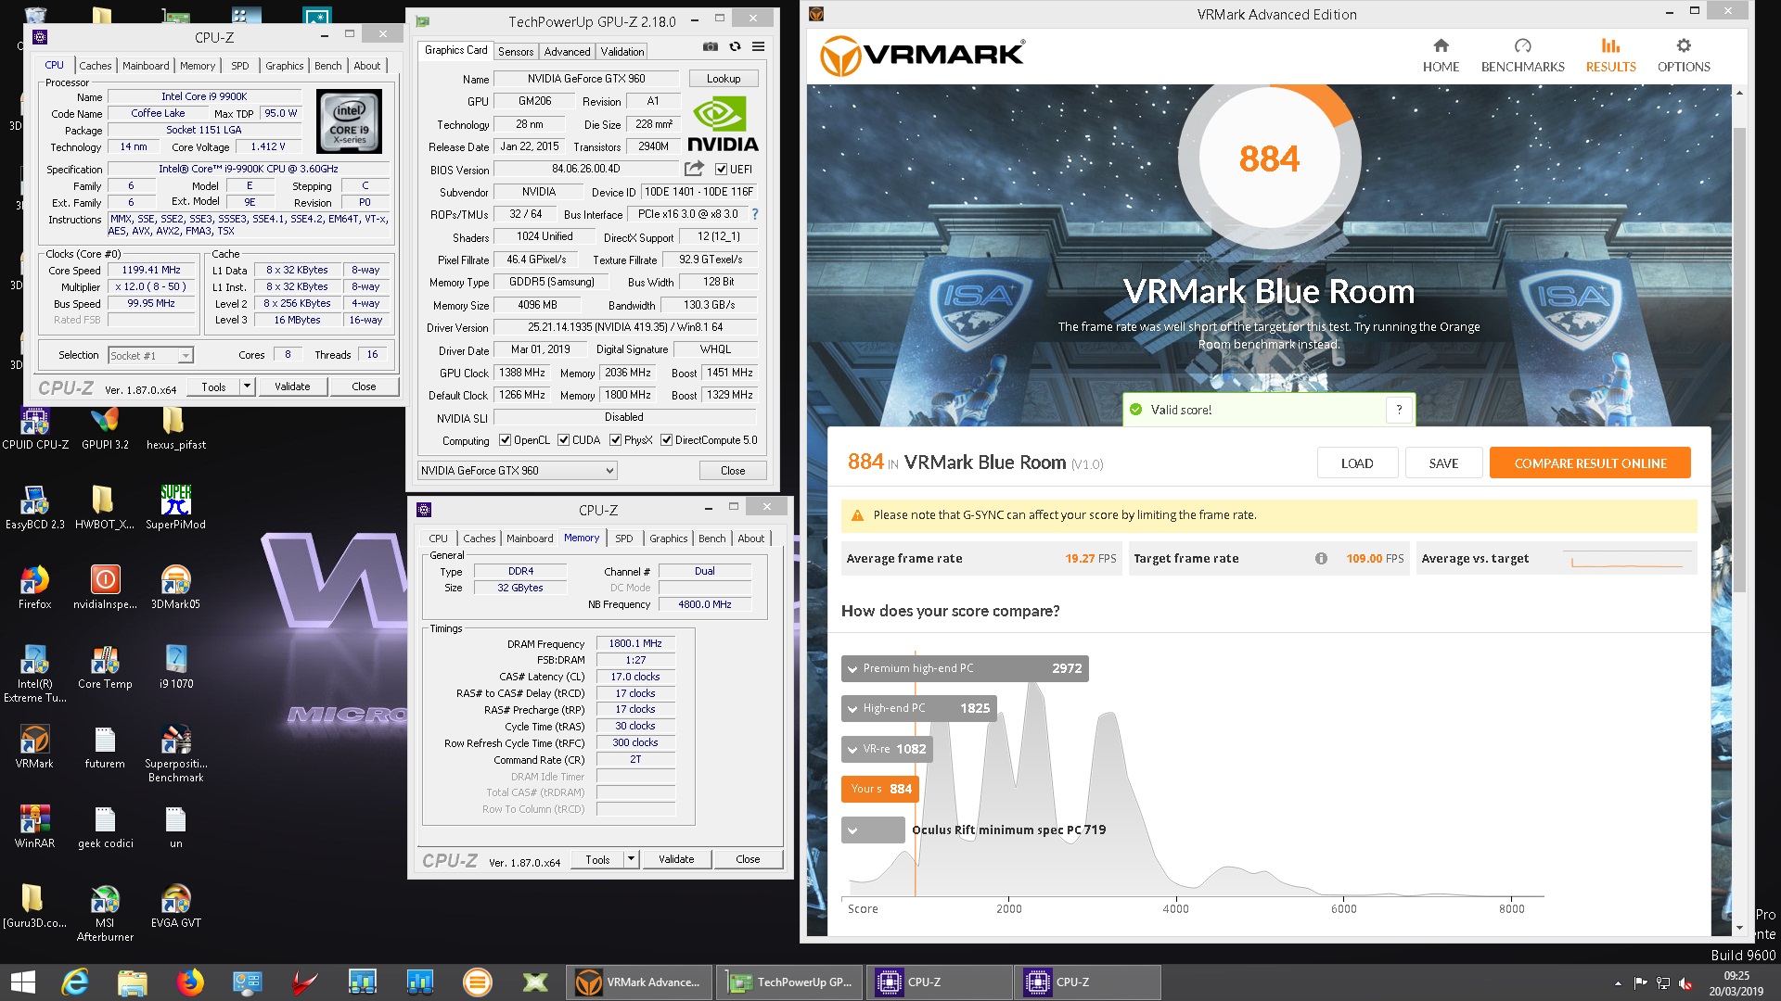Open Internet Explorer from the taskbar

coord(74,982)
